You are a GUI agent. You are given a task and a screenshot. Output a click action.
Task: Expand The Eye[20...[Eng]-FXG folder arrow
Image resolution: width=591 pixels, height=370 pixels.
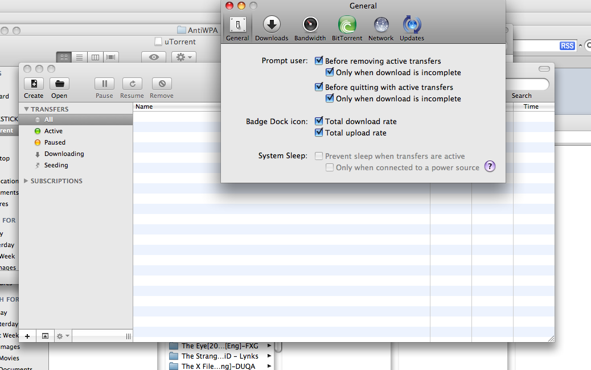pyautogui.click(x=269, y=346)
